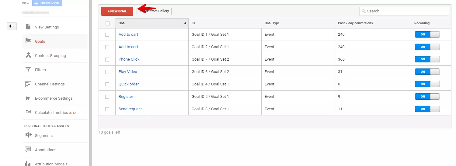The image size is (456, 166).
Task: Click the Annotations speech bubble icon
Action: 28,150
